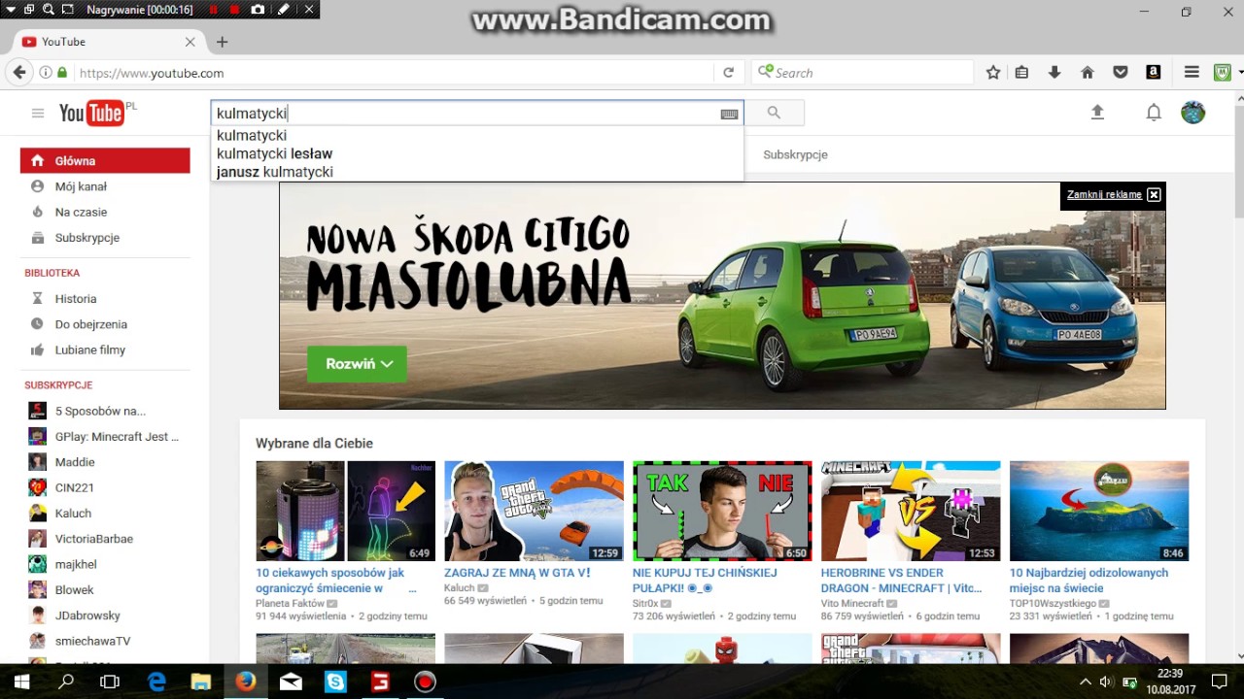The height and width of the screenshot is (699, 1244).
Task: Open the Pocket icon in Firefox toolbar
Action: [x=1121, y=73]
